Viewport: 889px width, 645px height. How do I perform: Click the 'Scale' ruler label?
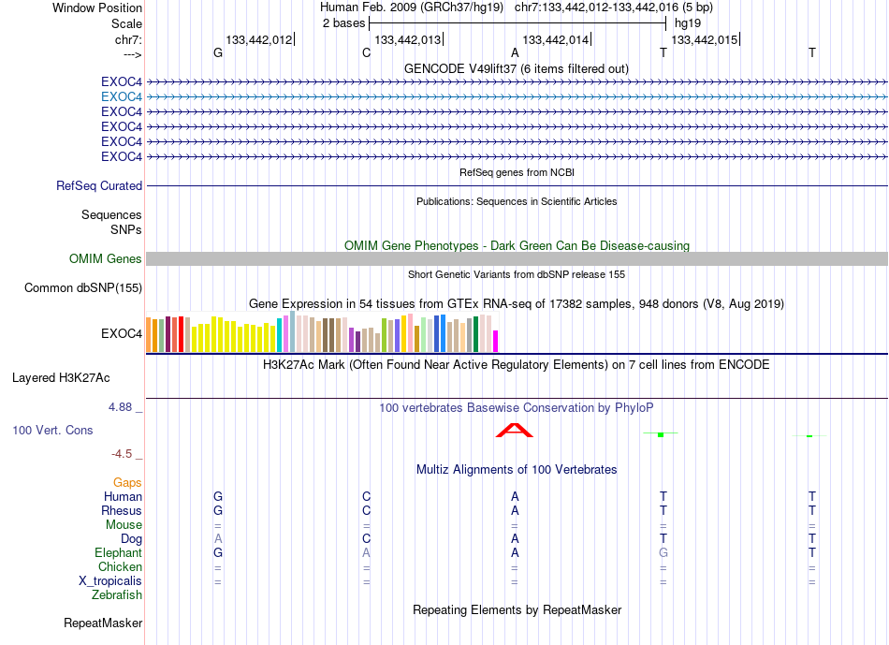pos(127,23)
